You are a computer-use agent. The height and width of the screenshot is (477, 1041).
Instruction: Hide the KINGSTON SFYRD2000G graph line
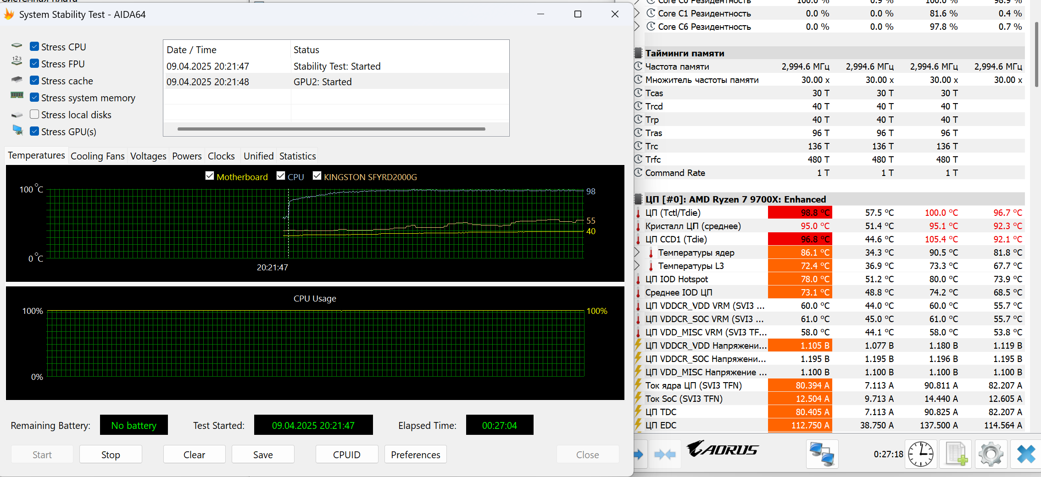(x=317, y=176)
